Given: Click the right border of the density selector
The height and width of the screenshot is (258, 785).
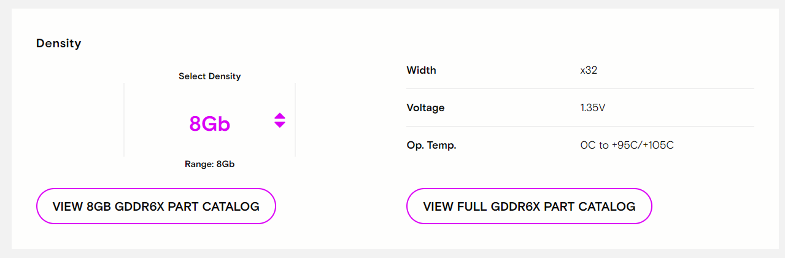Looking at the screenshot, I should pos(295,120).
